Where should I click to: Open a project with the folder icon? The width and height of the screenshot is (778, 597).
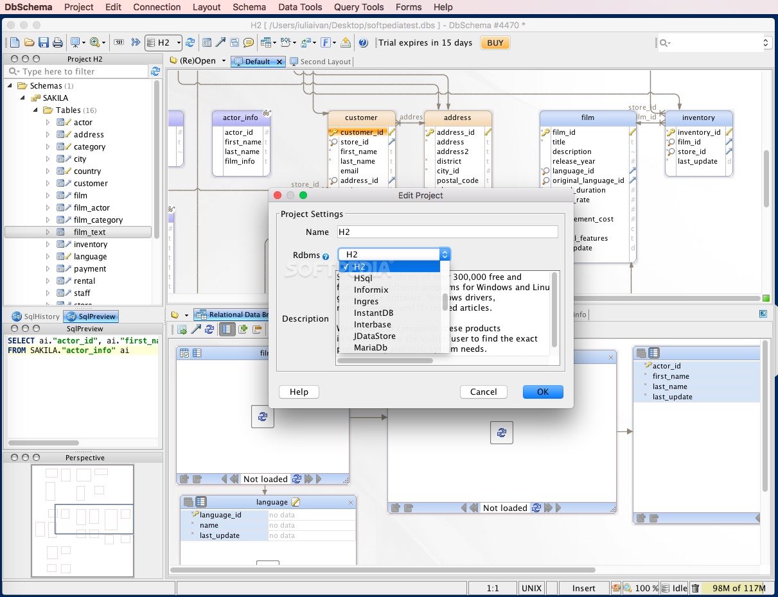pyautogui.click(x=29, y=43)
